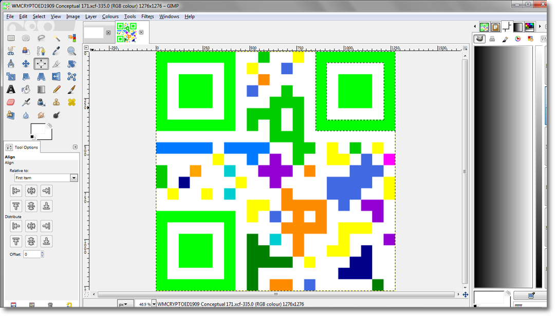Open the Tool Options tab configuration menu
Viewport: 555px width, 316px height.
(x=75, y=147)
